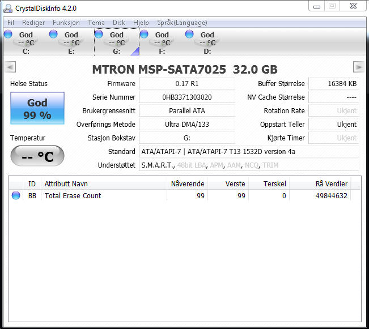This screenshot has width=369, height=329.
Task: Click the Rå Verdier column header
Action: click(320, 183)
